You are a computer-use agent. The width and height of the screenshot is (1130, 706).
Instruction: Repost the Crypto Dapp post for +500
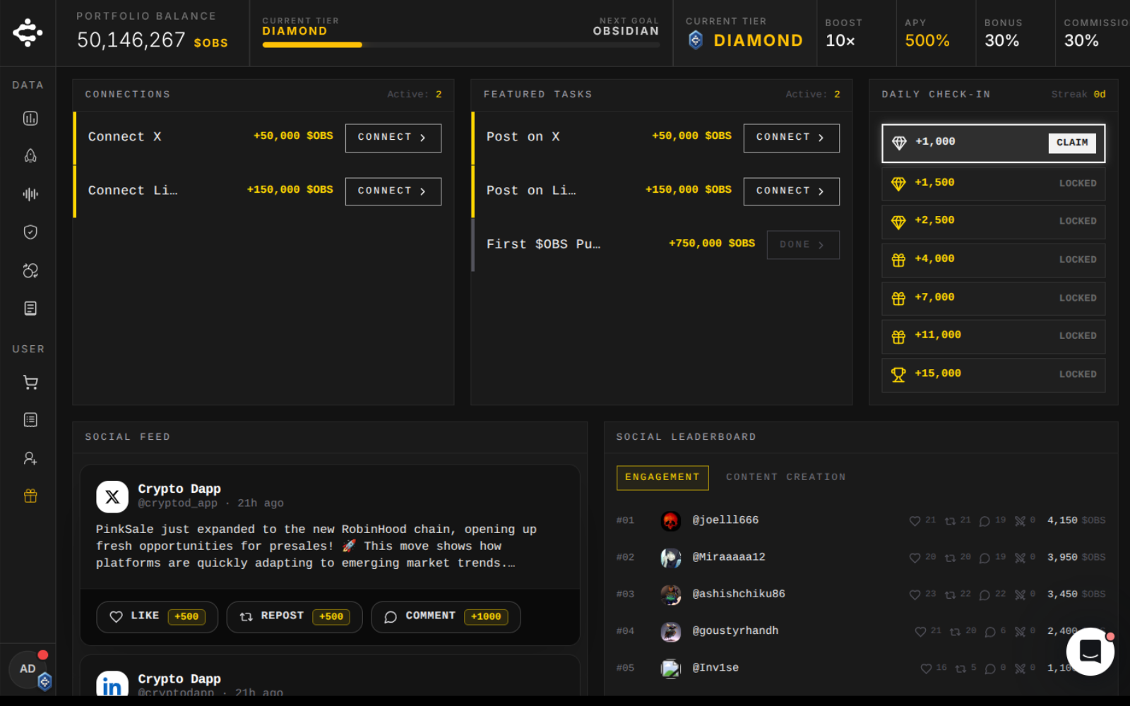click(x=294, y=616)
